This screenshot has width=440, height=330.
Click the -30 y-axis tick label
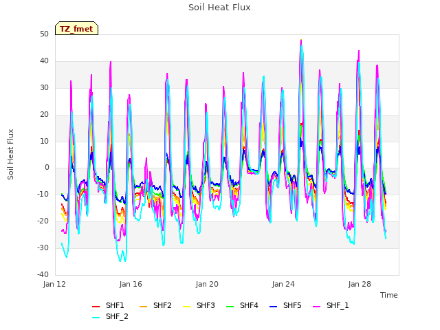(43, 247)
